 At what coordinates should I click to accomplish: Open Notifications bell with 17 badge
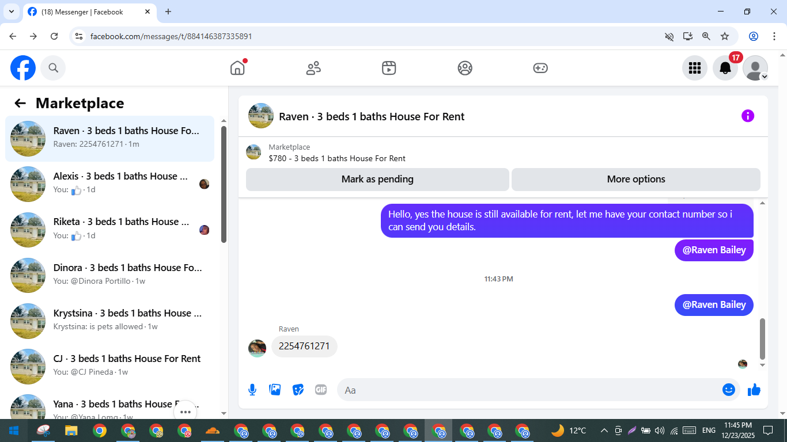pyautogui.click(x=725, y=68)
